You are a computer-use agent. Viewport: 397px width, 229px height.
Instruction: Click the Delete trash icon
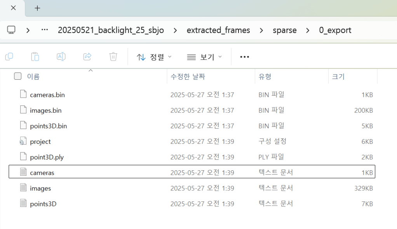113,57
